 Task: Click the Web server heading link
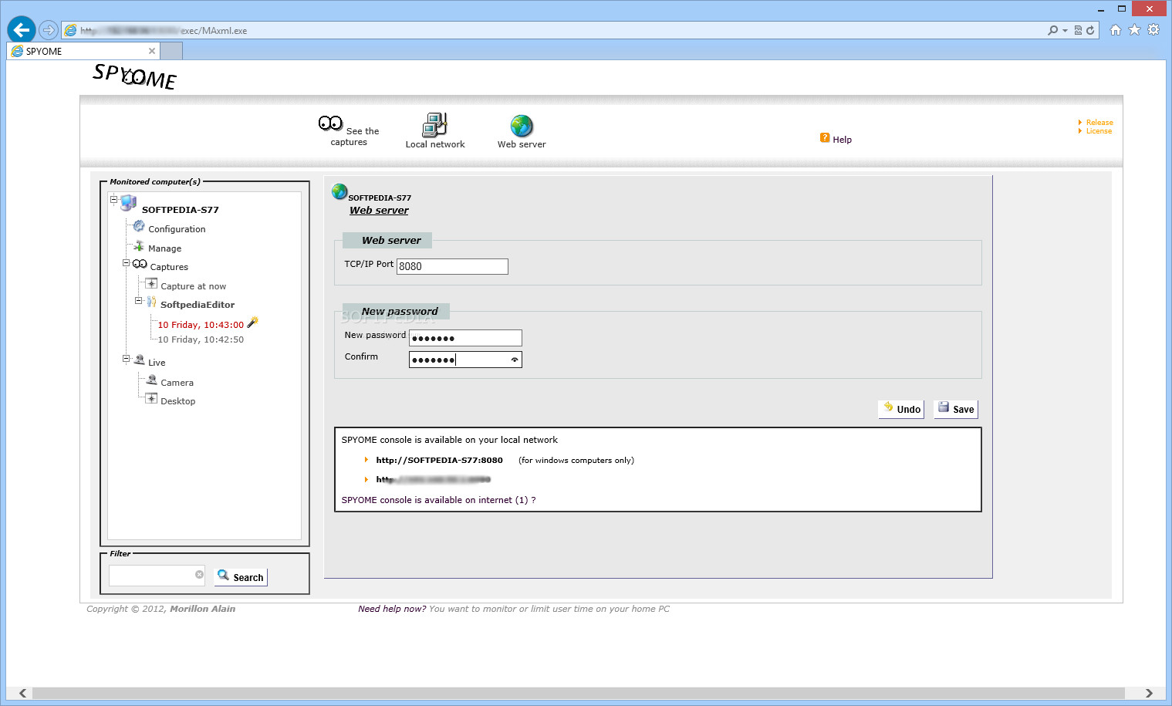click(x=379, y=211)
